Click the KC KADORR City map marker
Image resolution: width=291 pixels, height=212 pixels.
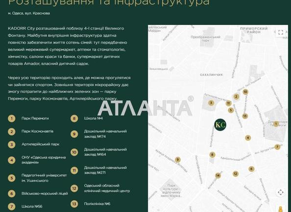(x=220, y=125)
